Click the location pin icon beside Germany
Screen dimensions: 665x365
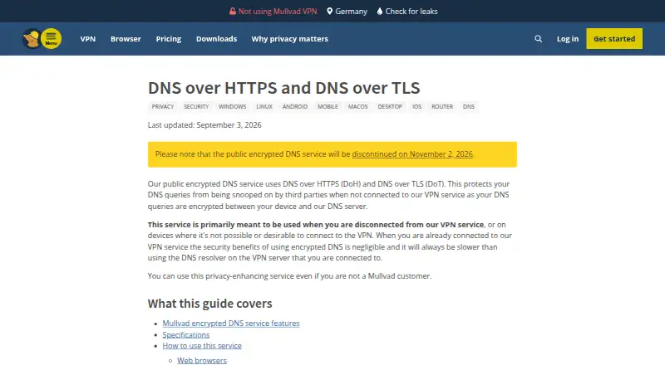[329, 12]
